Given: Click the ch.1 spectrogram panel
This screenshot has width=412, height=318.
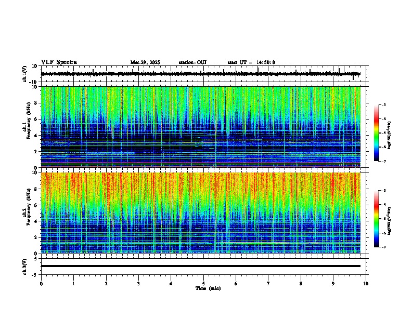Looking at the screenshot, I should tap(201, 127).
